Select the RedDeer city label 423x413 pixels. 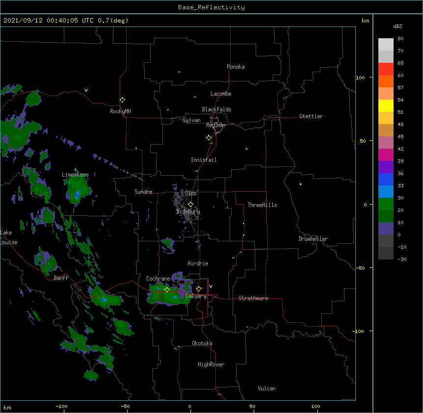[216, 125]
